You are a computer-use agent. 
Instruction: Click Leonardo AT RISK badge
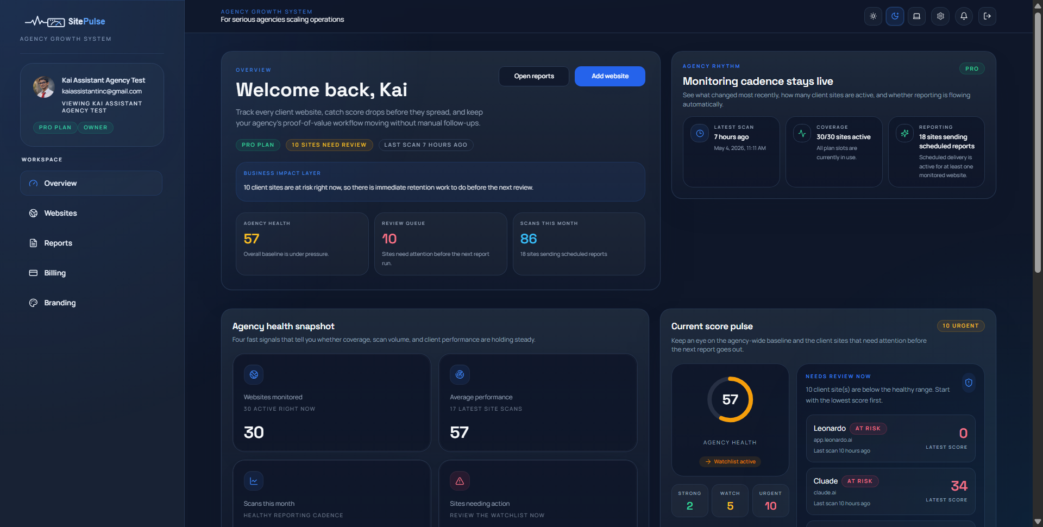tap(868, 429)
